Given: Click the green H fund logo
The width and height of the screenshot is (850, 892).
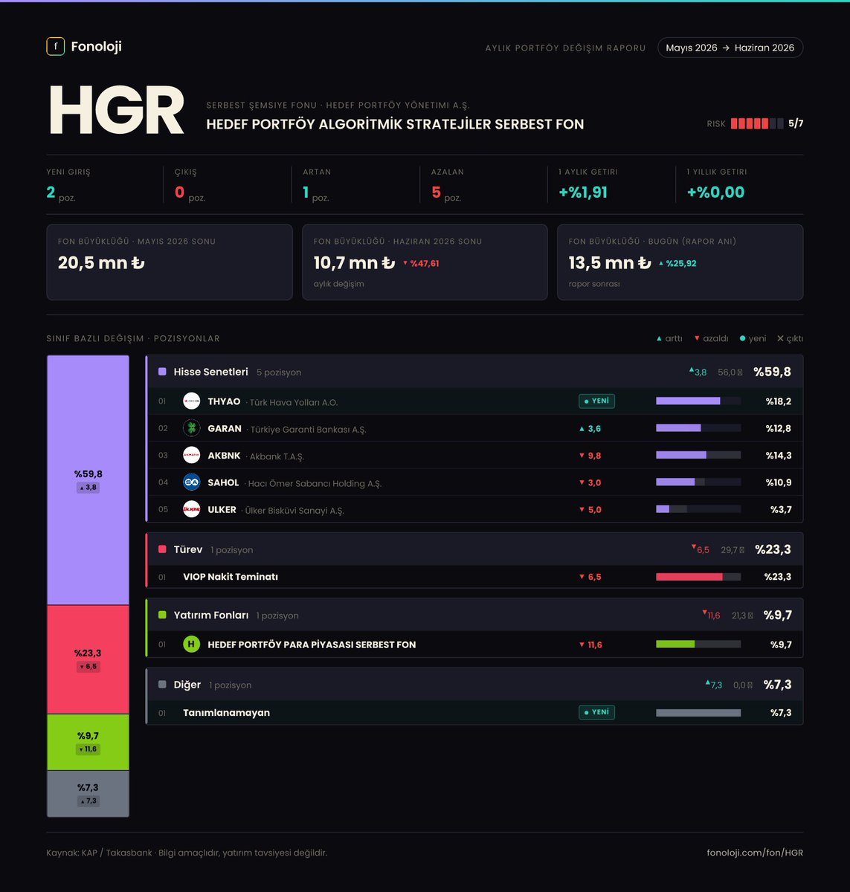Looking at the screenshot, I should point(192,644).
